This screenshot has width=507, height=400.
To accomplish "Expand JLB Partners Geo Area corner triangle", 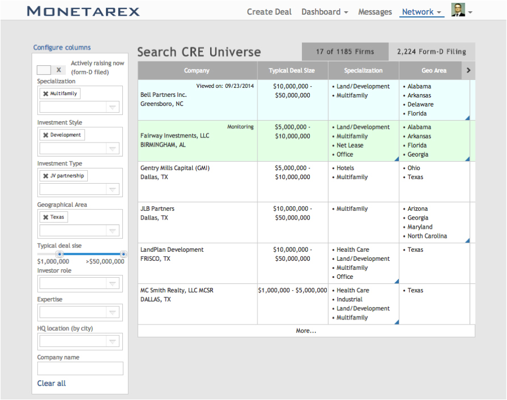I will click(467, 240).
